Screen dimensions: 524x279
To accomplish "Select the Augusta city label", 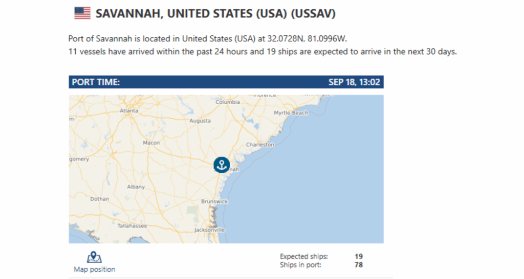I will pos(200,121).
